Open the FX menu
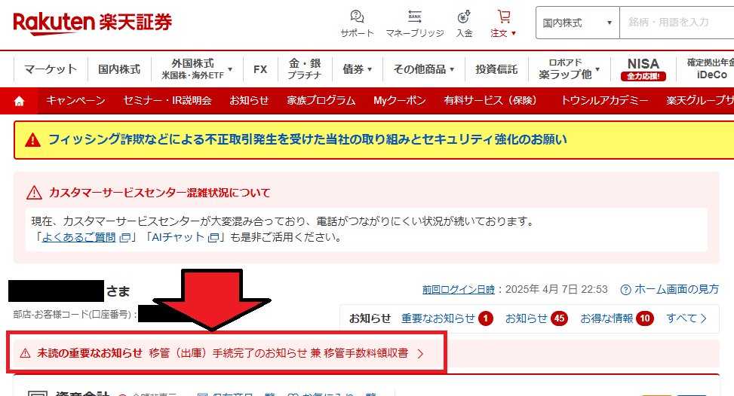The height and width of the screenshot is (396, 734). tap(260, 69)
